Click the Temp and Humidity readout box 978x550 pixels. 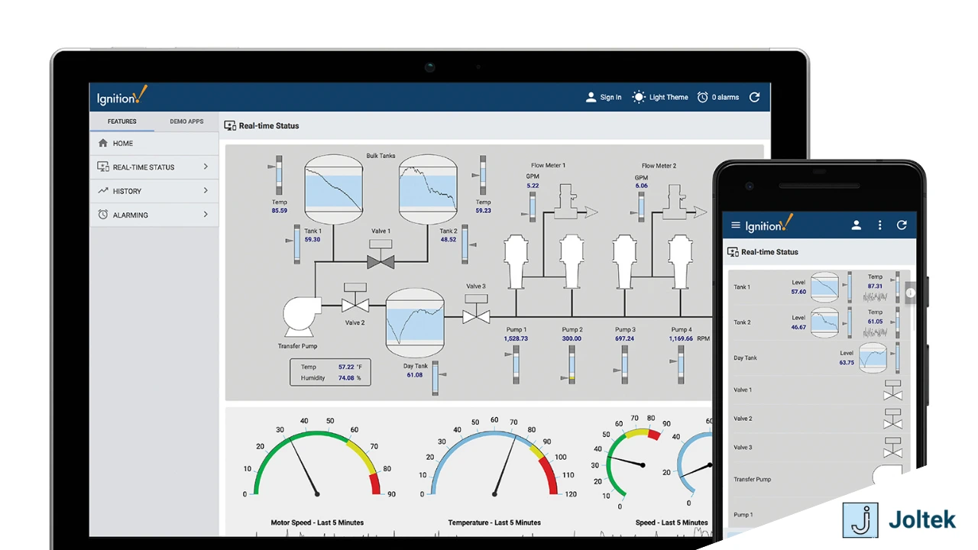(x=330, y=372)
